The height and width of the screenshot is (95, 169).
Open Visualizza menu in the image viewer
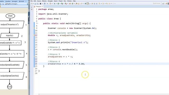(8, 1)
